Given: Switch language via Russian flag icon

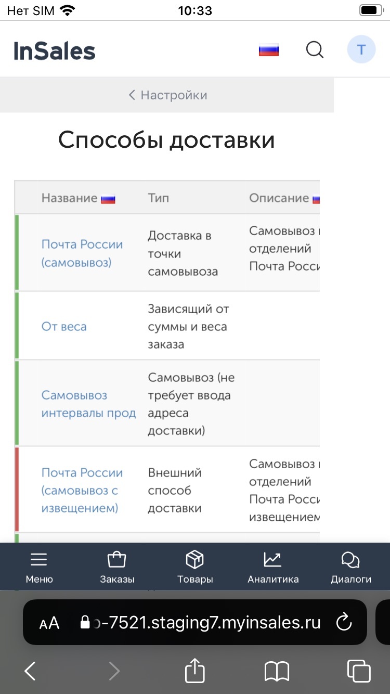Looking at the screenshot, I should 269,50.
